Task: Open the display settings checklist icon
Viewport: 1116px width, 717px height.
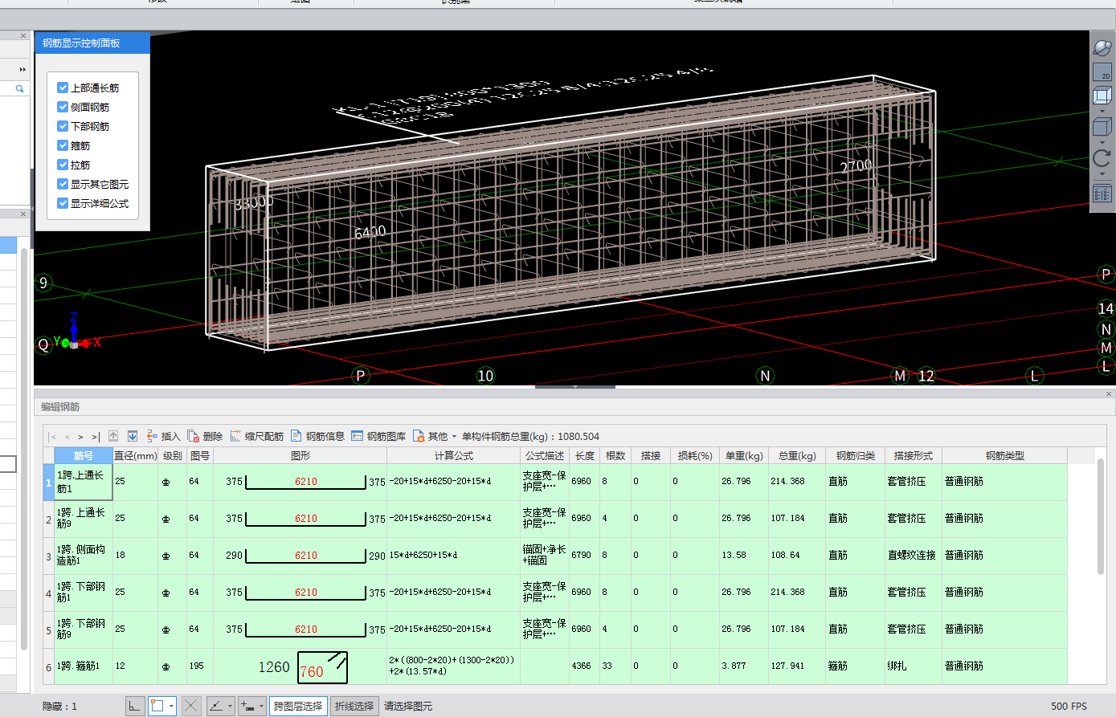Action: click(x=1102, y=194)
